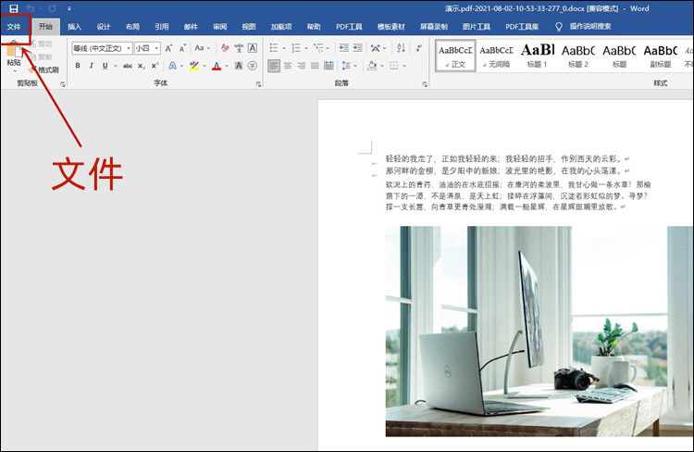Apply the 正文 style
Screen dimensions: 694x452
(455, 56)
